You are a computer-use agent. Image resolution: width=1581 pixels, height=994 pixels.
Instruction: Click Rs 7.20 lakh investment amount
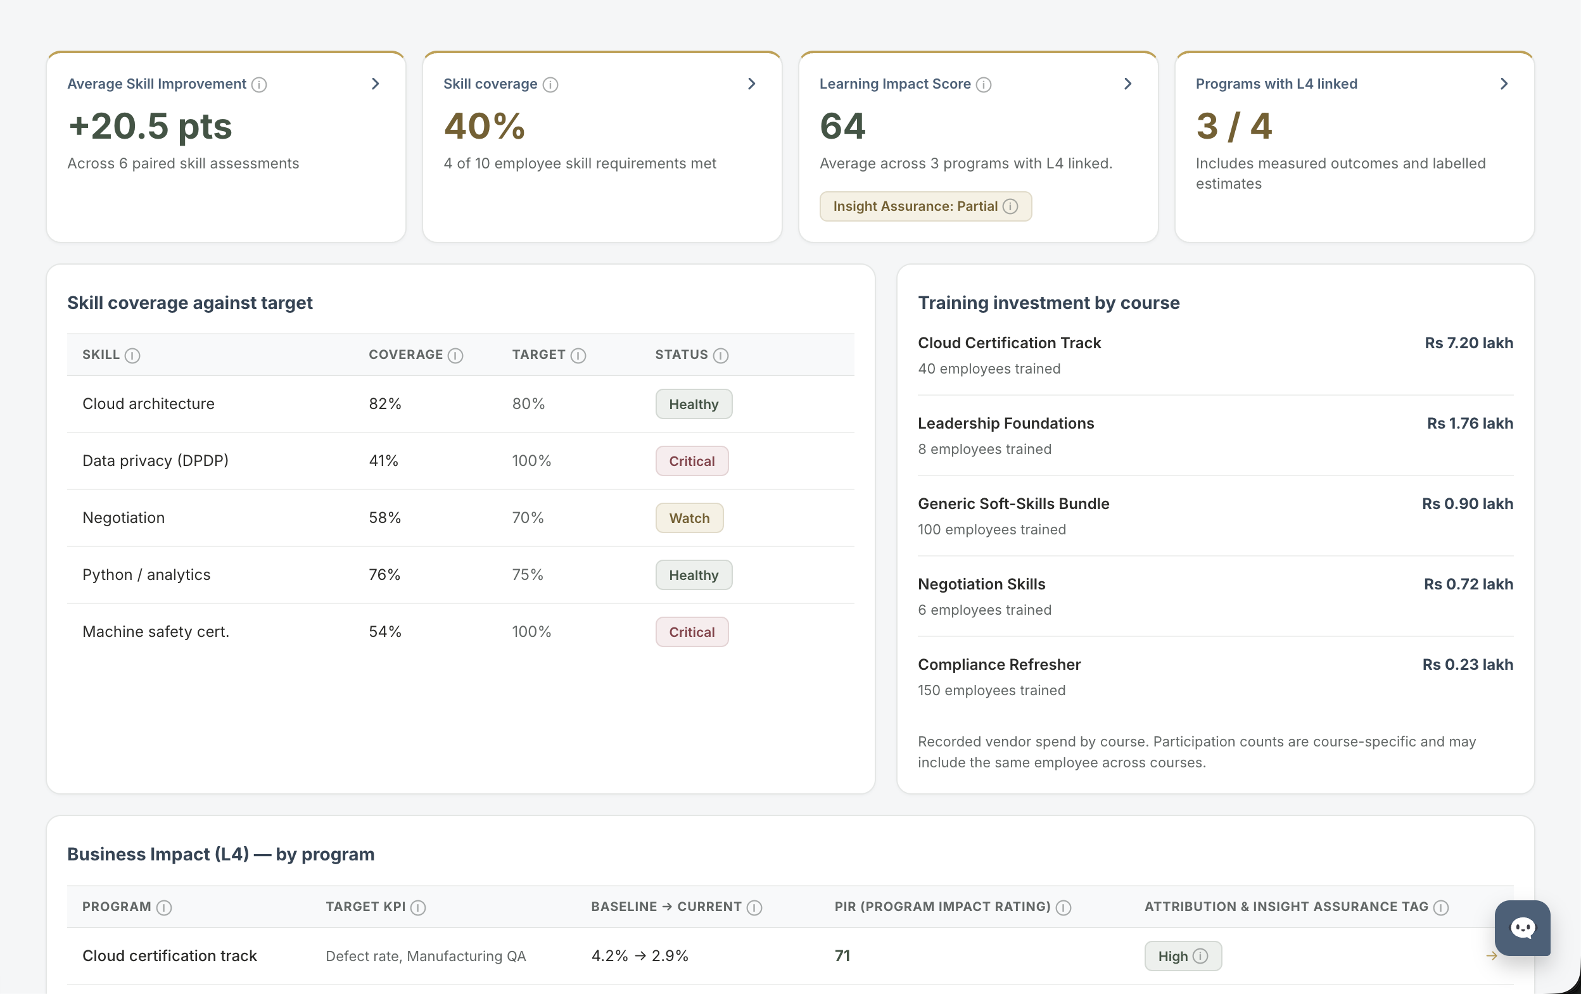point(1469,343)
